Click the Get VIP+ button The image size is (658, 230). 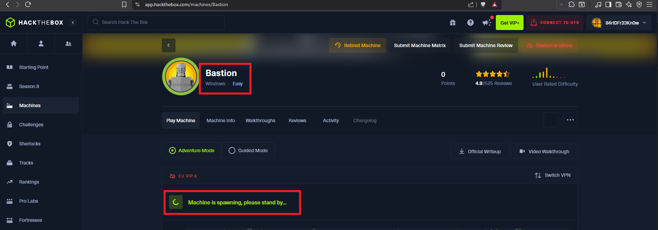point(509,23)
